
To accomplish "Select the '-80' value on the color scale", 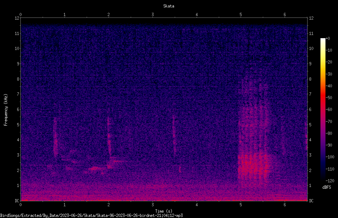I will 329,133.
